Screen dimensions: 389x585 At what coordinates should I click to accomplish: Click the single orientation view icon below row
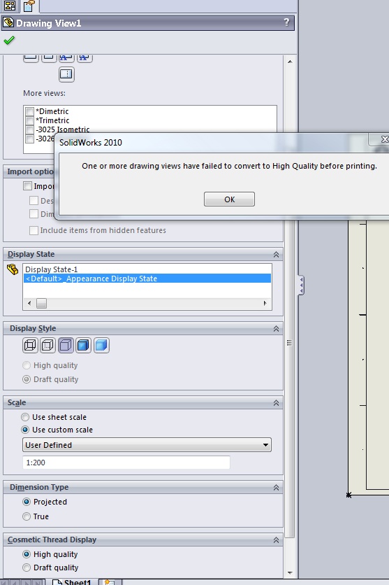(66, 74)
